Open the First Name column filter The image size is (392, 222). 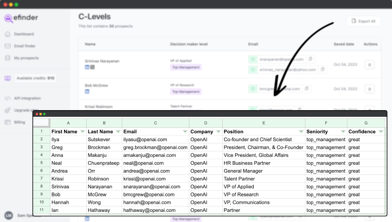(83, 131)
